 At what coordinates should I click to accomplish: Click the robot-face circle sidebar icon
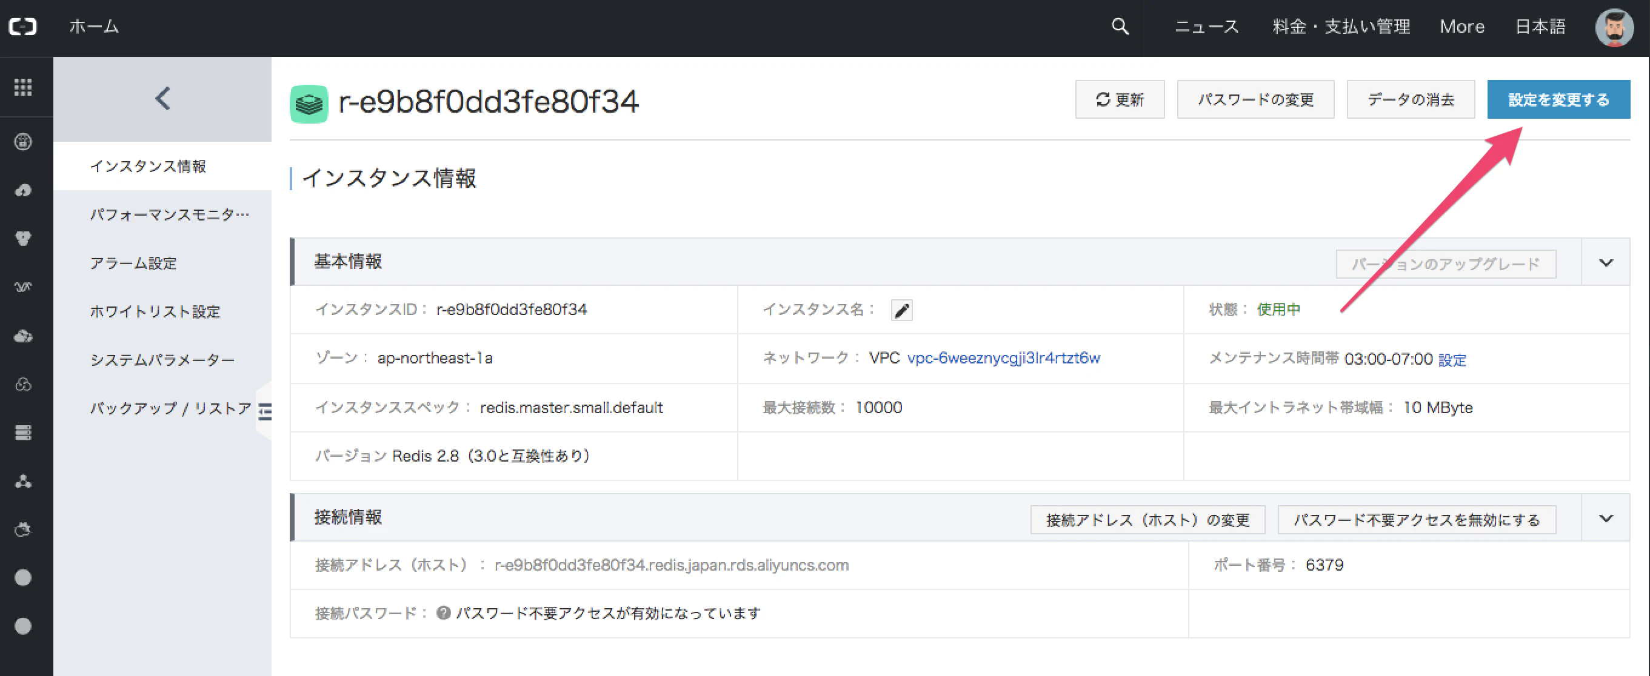point(23,142)
